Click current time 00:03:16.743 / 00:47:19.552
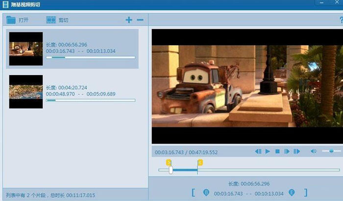The width and height of the screenshot is (343, 201). coord(186,152)
